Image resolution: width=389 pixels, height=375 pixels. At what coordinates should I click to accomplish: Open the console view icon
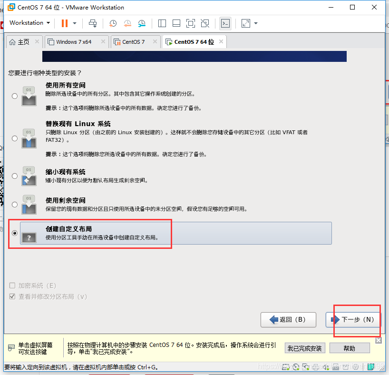[x=225, y=23]
